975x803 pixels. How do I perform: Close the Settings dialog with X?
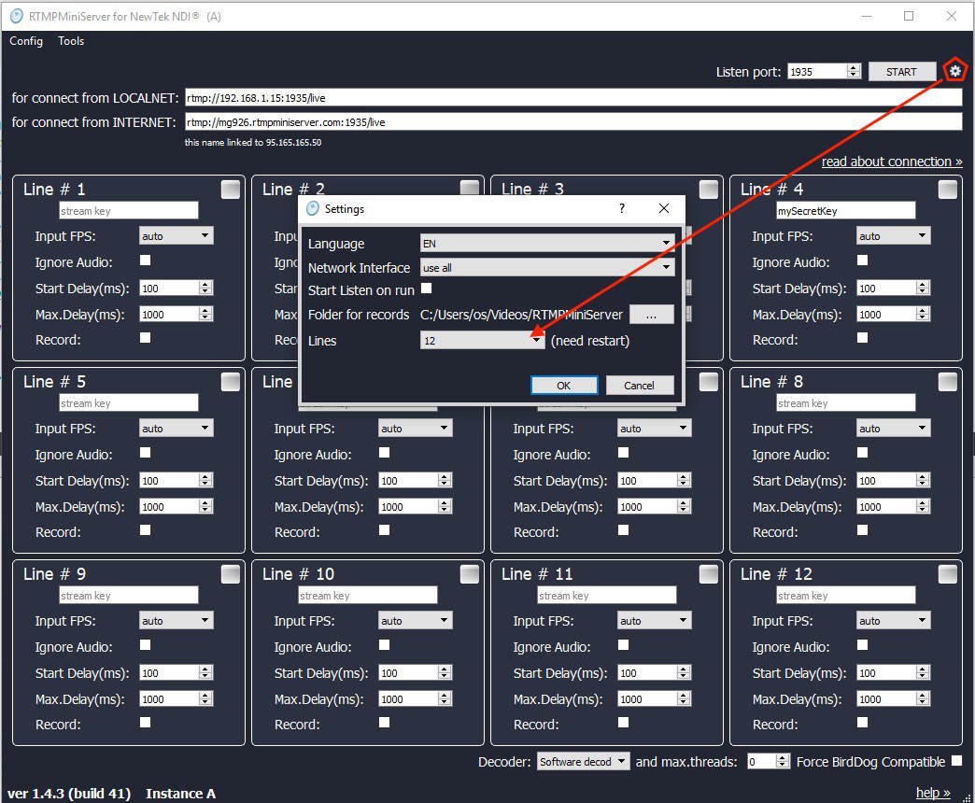point(664,208)
